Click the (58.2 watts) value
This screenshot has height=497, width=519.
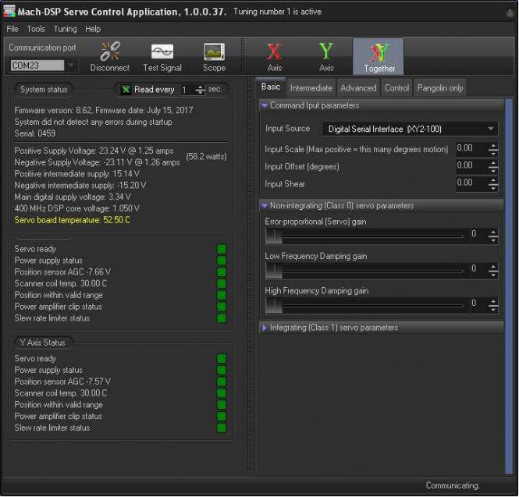pyautogui.click(x=206, y=157)
